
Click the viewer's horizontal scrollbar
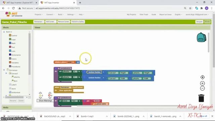pos(128,106)
